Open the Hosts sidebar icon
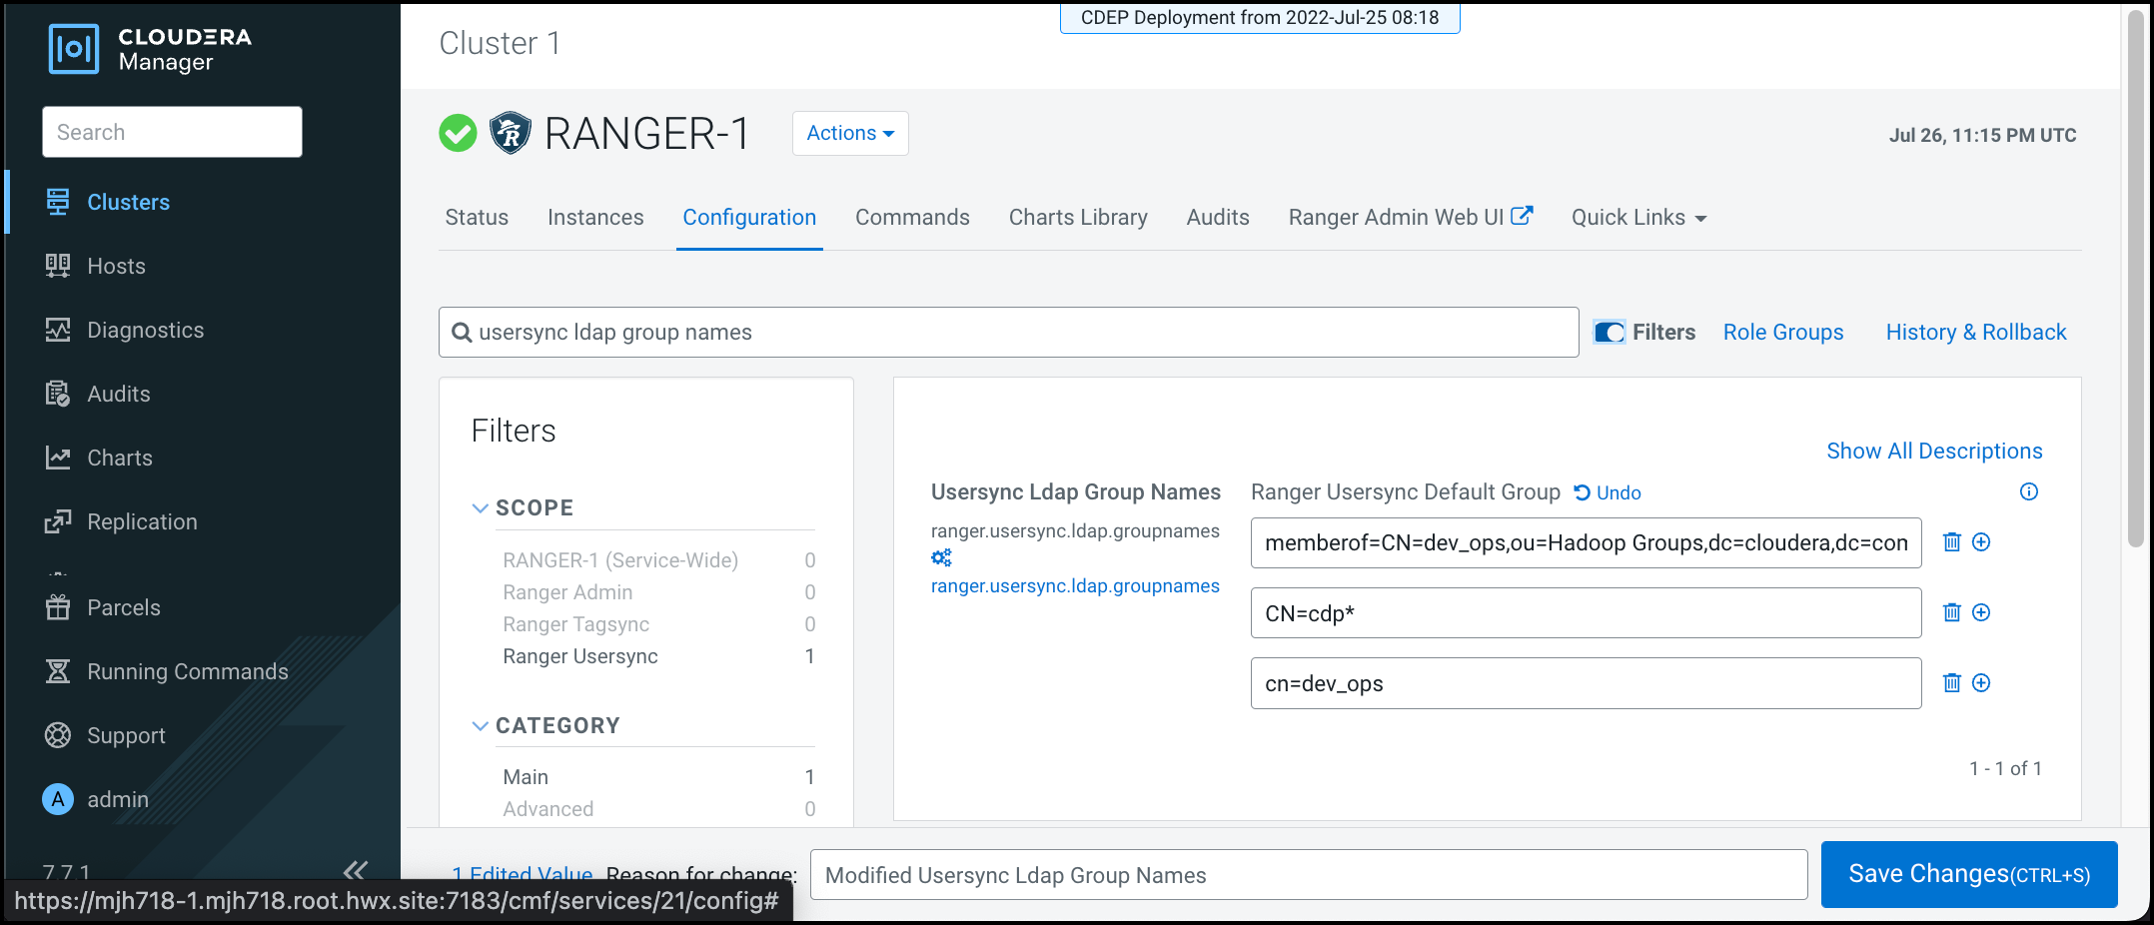The image size is (2154, 925). click(57, 266)
